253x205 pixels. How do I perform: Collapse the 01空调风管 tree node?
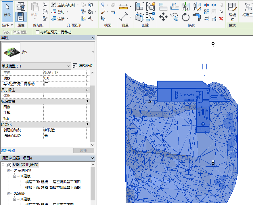coord(9,170)
